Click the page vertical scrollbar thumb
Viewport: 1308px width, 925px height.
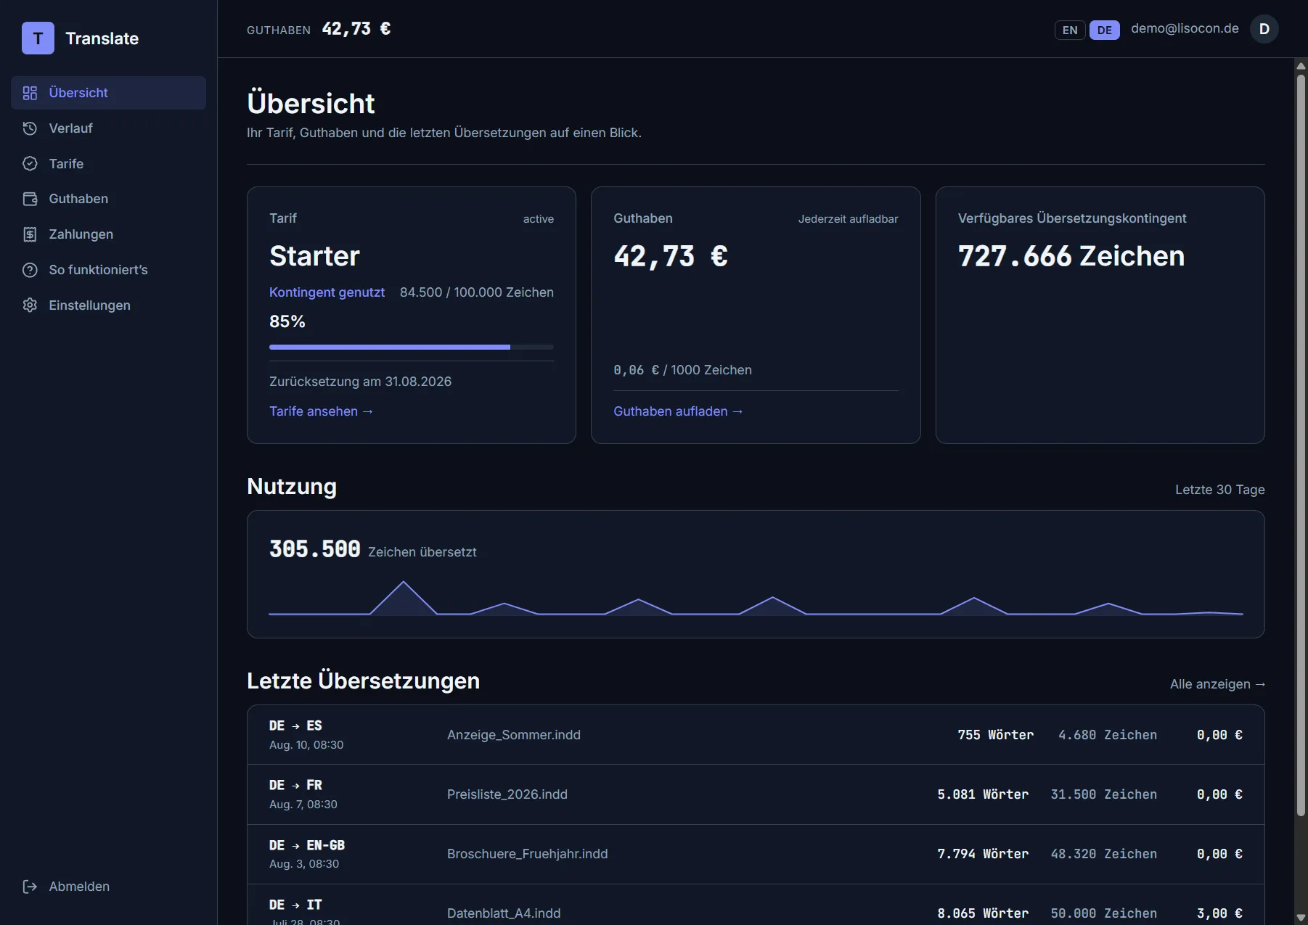1301,445
